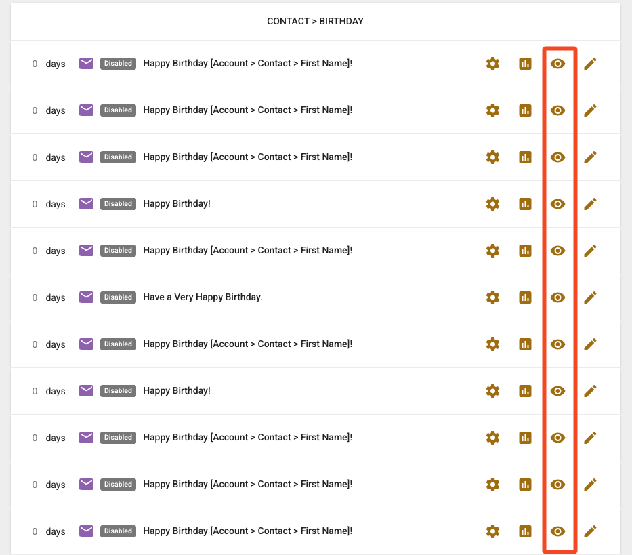
Task: Click the eye preview icon in the first row
Action: (x=557, y=64)
